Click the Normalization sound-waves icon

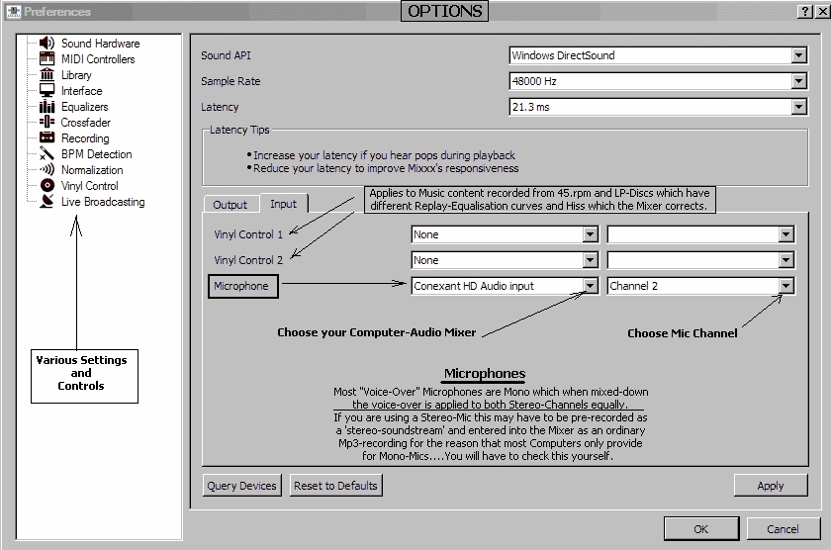[46, 169]
